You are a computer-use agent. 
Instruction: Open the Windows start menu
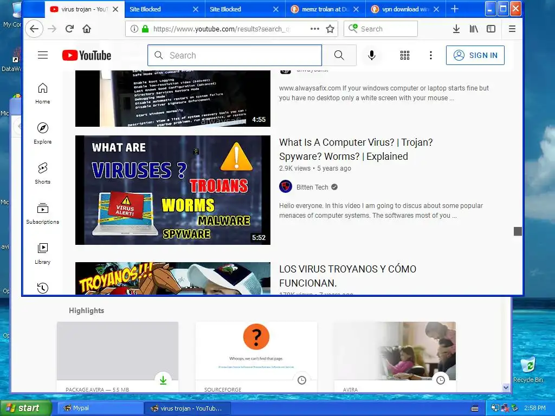tap(25, 408)
